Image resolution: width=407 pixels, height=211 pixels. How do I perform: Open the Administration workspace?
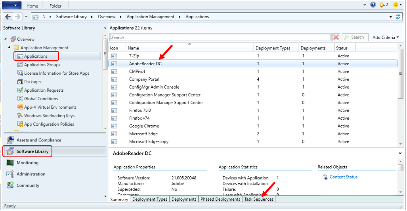[31, 174]
